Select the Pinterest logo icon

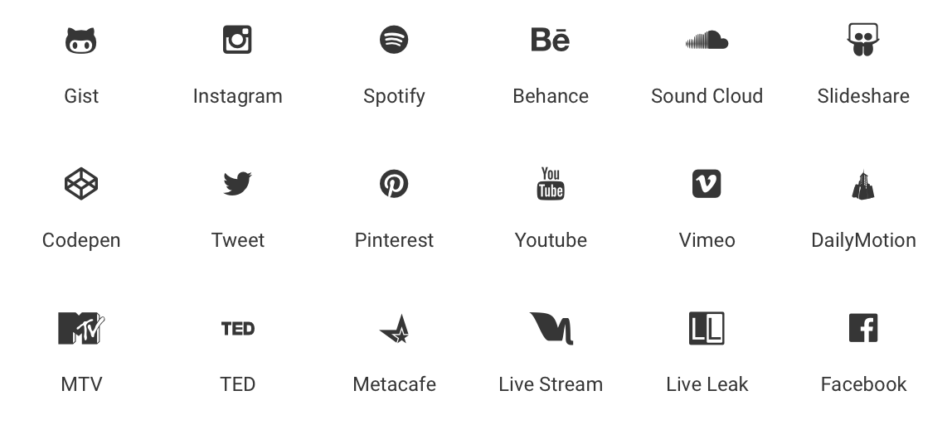tap(394, 184)
